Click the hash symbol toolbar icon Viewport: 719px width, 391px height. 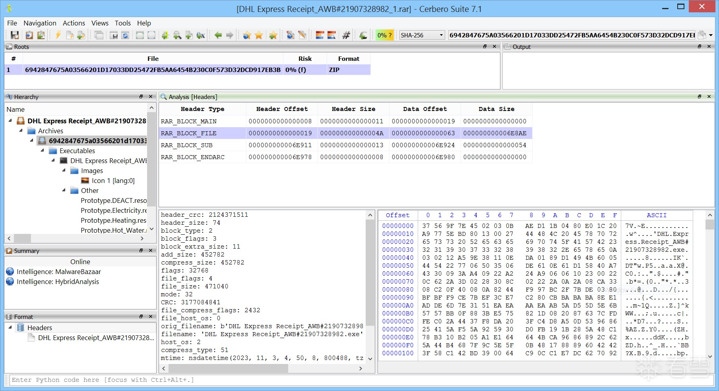click(x=346, y=35)
